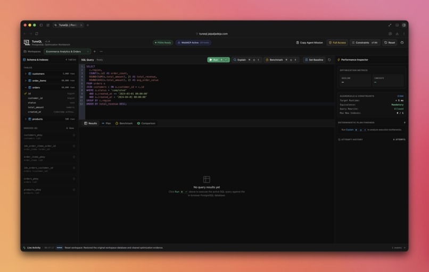Expand the customers table

(26, 74)
